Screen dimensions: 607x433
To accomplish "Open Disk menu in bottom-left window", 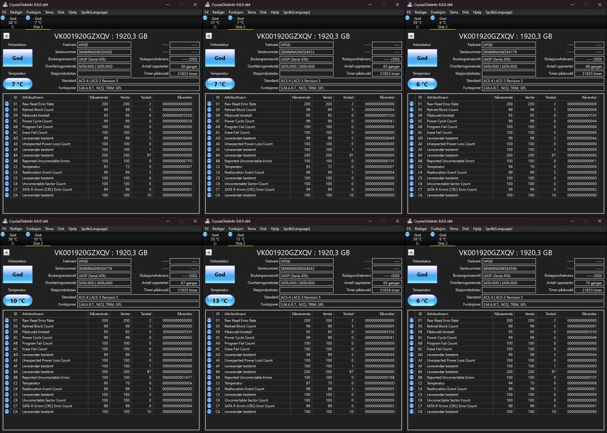I will click(61, 229).
